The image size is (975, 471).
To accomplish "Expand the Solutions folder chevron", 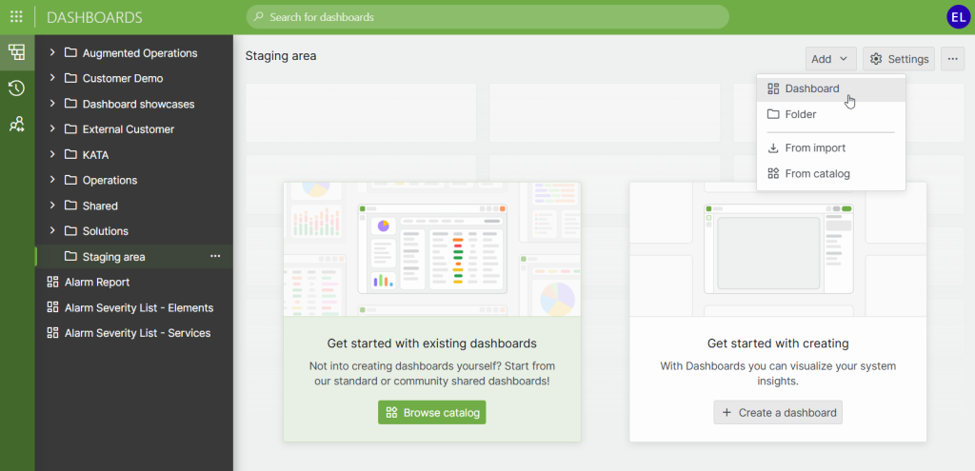I will click(x=52, y=231).
